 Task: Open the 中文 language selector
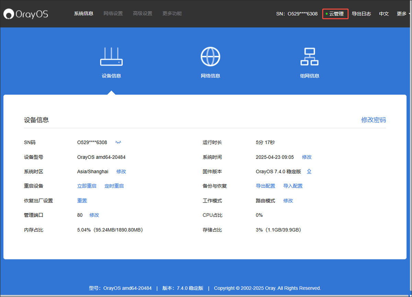[384, 14]
